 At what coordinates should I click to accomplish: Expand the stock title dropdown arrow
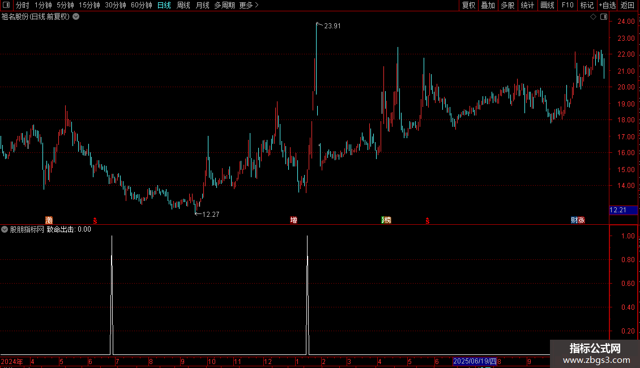pos(76,17)
